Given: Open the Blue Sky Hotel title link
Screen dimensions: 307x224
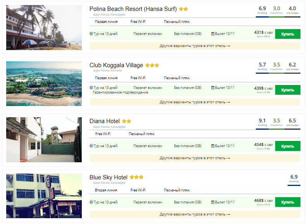Looking at the screenshot, I should pos(109,177).
